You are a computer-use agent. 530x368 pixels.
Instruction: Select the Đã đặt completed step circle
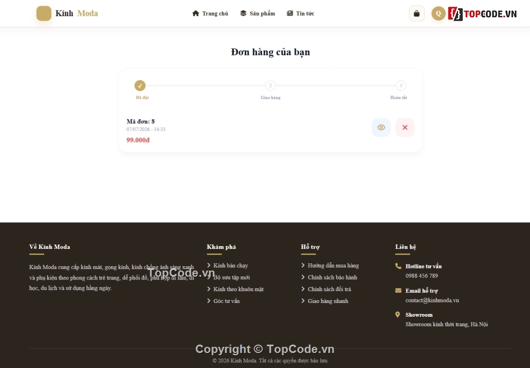point(140,86)
